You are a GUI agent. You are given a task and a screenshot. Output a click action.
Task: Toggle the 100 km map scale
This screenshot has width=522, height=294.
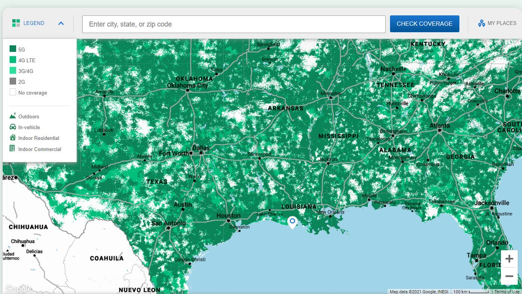(x=471, y=291)
